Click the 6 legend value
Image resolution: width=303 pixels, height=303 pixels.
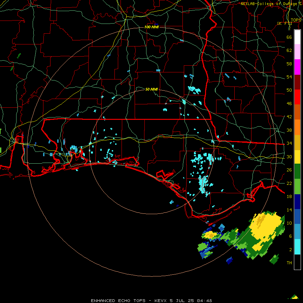pos(291,236)
